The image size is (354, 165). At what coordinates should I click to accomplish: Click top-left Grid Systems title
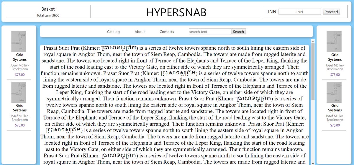click(x=20, y=57)
